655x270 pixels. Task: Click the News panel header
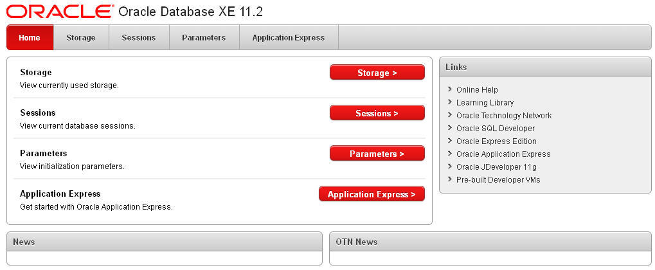point(164,242)
